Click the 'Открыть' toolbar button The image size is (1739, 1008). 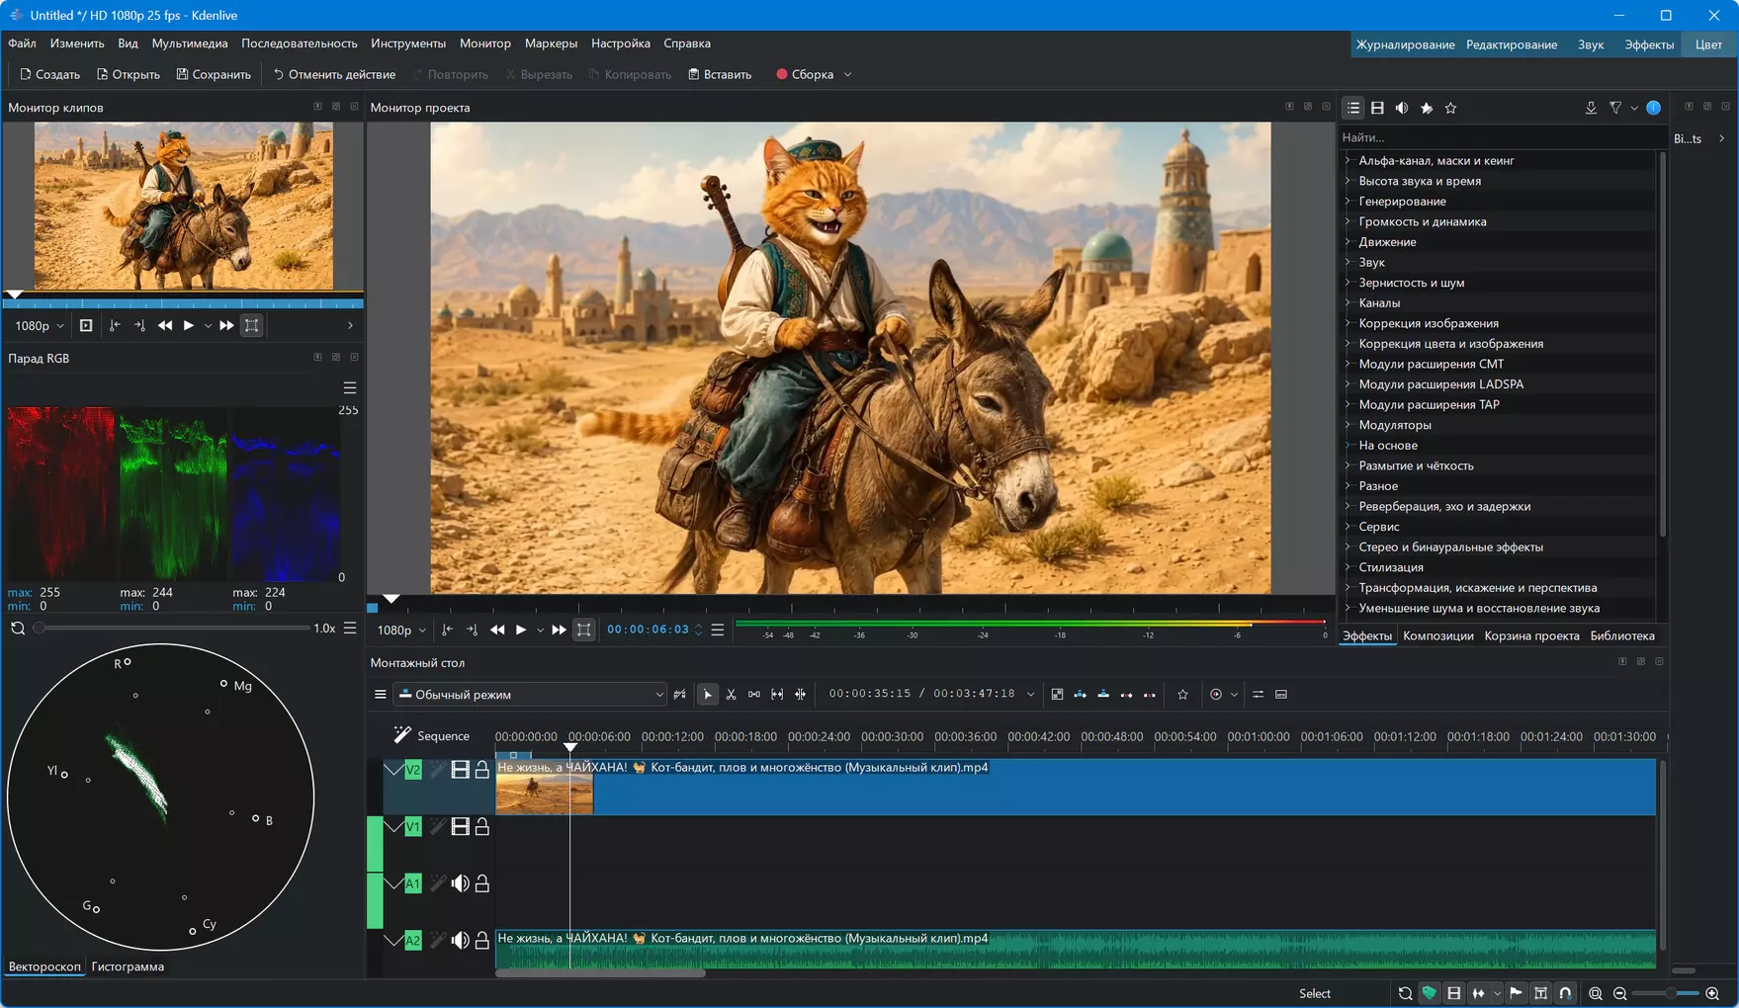coord(129,74)
